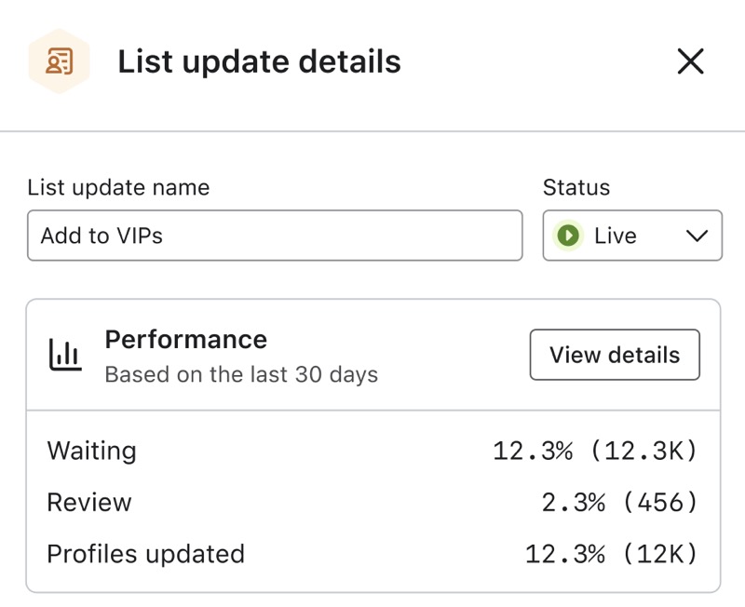Click the Waiting value 12.3% (12.3K)
Image resolution: width=745 pixels, height=607 pixels.
[x=595, y=452]
